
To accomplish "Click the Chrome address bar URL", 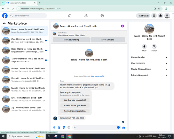I will (41, 9).
